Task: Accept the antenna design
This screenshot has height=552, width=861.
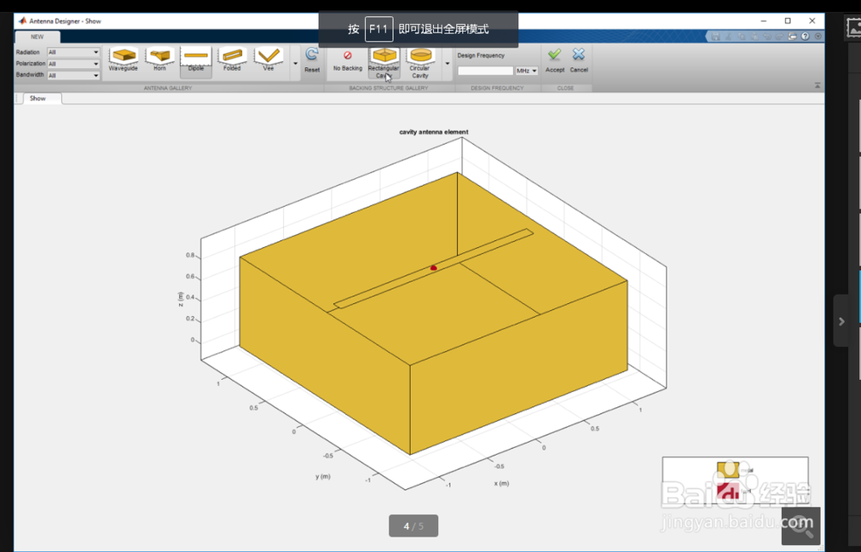Action: point(554,60)
